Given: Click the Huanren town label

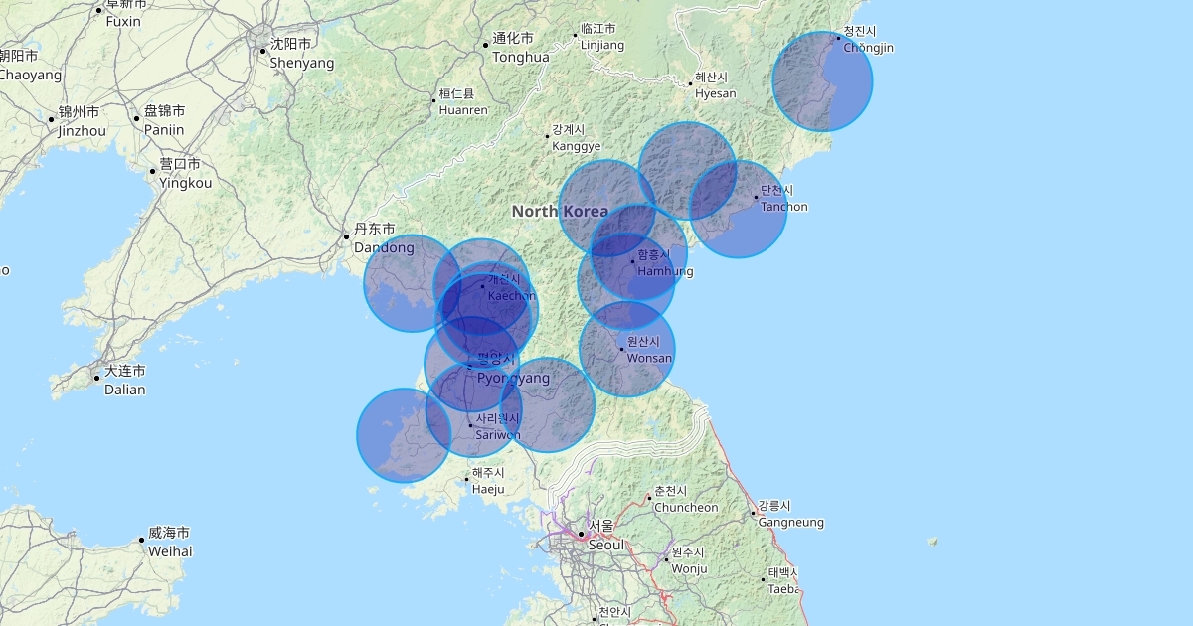Looking at the screenshot, I should click(463, 109).
